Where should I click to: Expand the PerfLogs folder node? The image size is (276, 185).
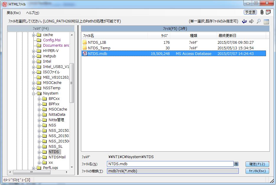(x=33, y=168)
